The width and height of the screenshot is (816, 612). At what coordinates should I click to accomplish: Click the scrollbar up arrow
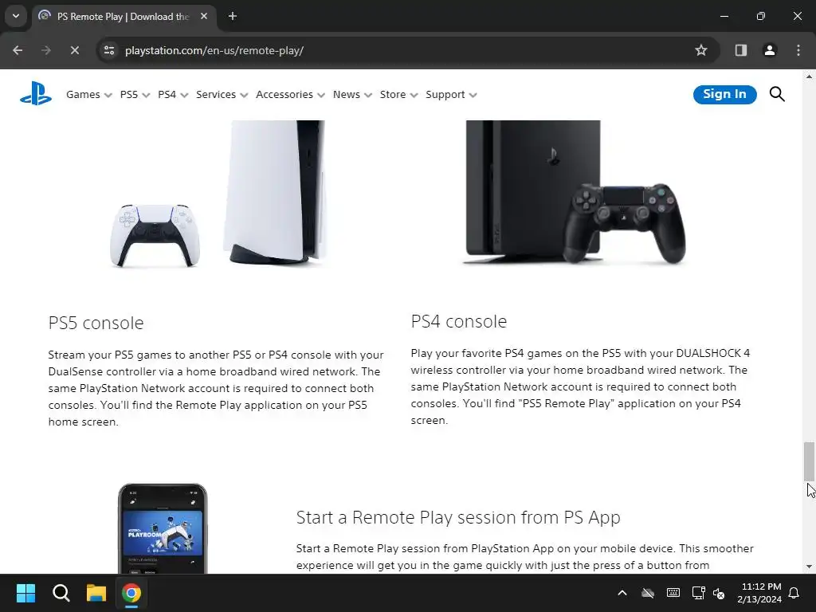pyautogui.click(x=809, y=76)
